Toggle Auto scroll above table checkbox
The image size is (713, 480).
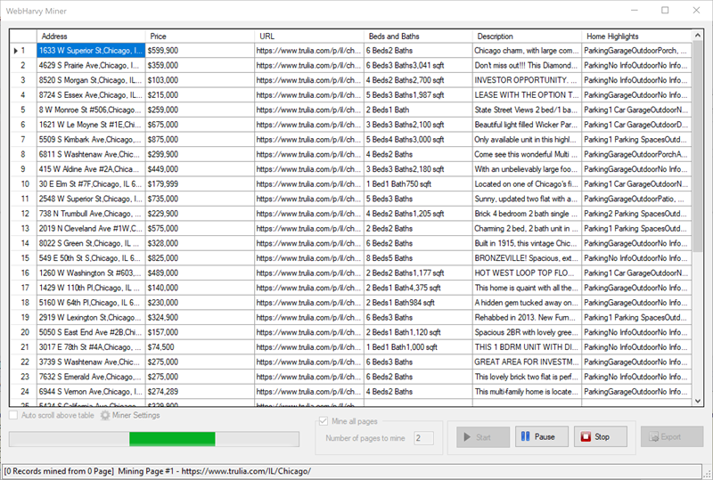pyautogui.click(x=13, y=415)
